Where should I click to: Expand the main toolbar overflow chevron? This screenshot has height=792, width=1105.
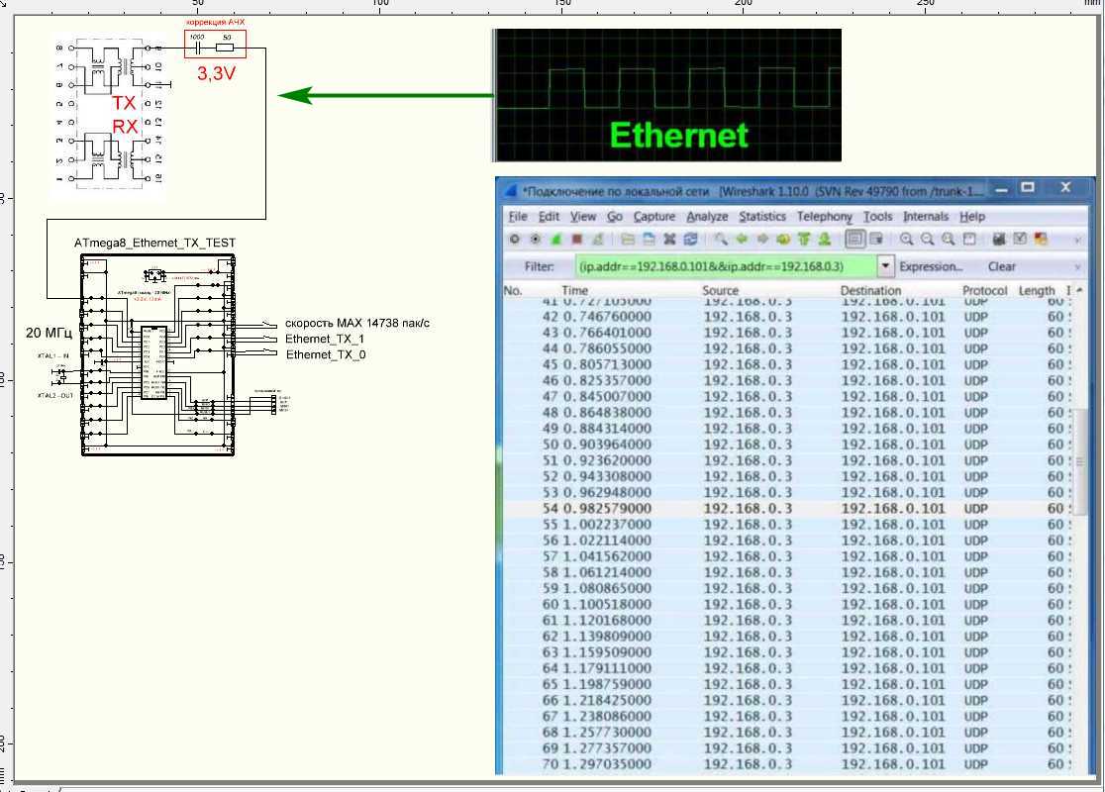[x=1077, y=240]
